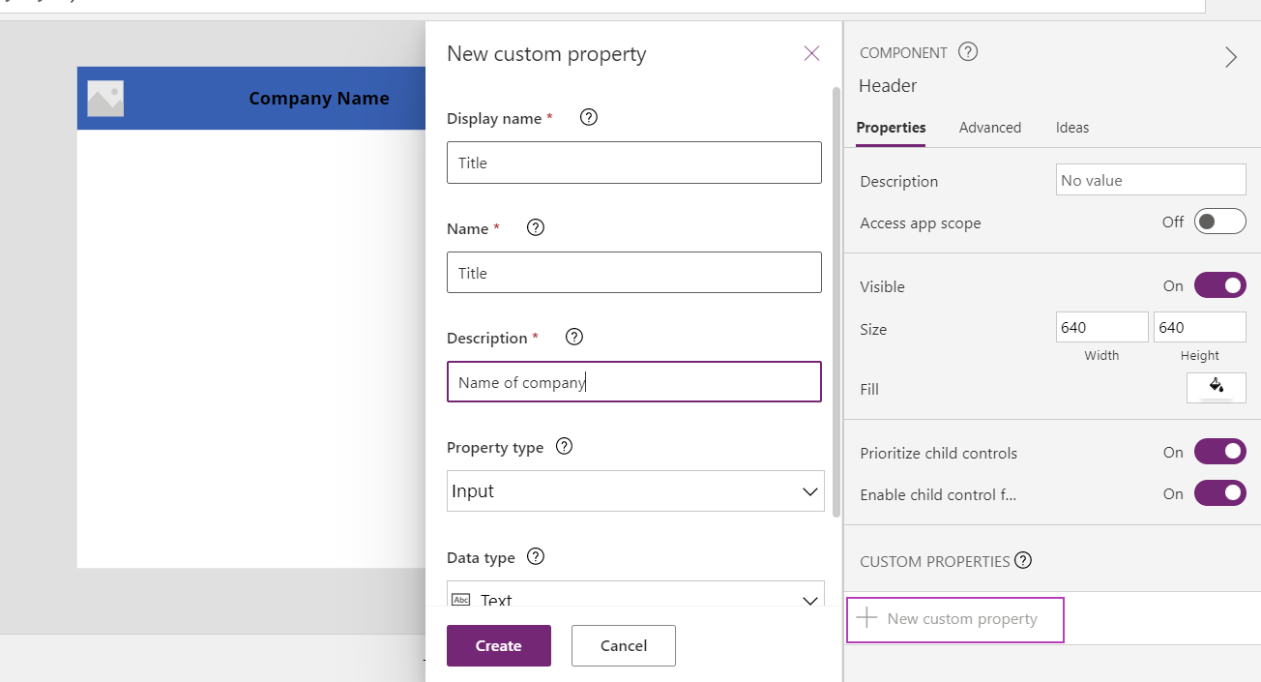
Task: Collapse the Header panel with the right chevron
Action: (x=1231, y=57)
